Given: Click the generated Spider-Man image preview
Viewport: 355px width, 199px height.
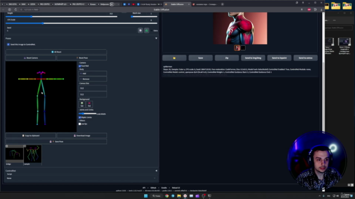Looking at the screenshot, I should 240,28.
